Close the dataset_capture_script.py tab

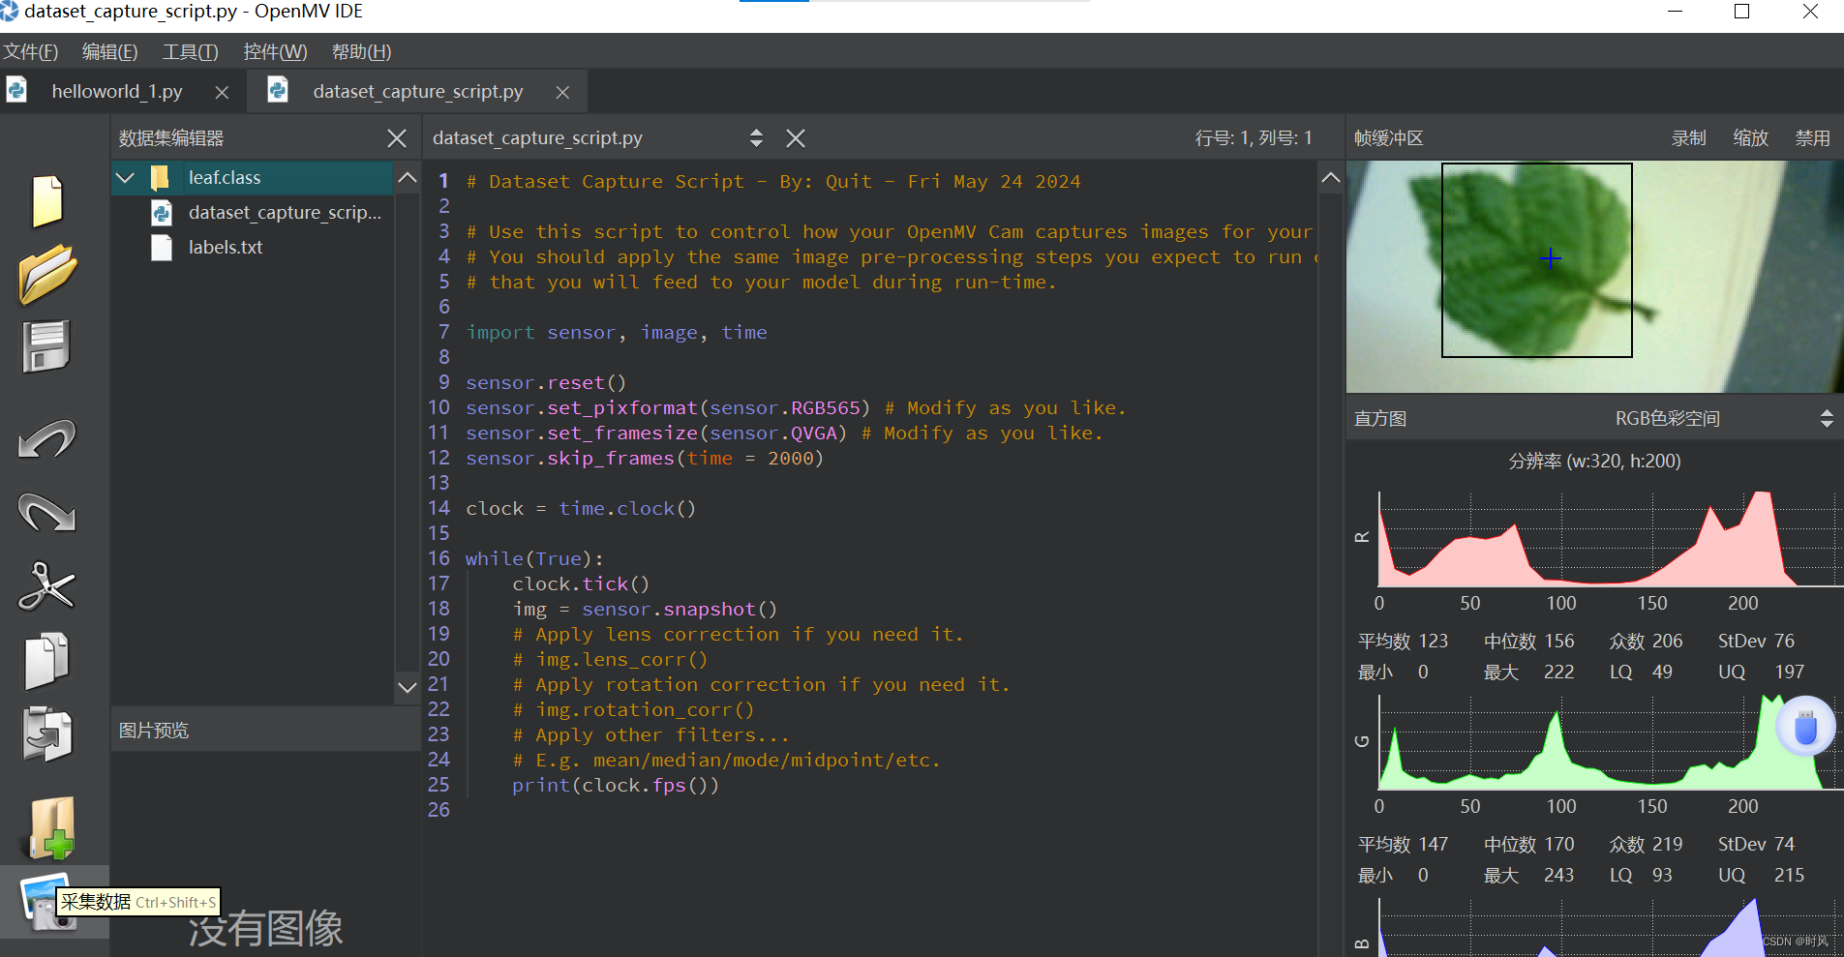click(562, 92)
